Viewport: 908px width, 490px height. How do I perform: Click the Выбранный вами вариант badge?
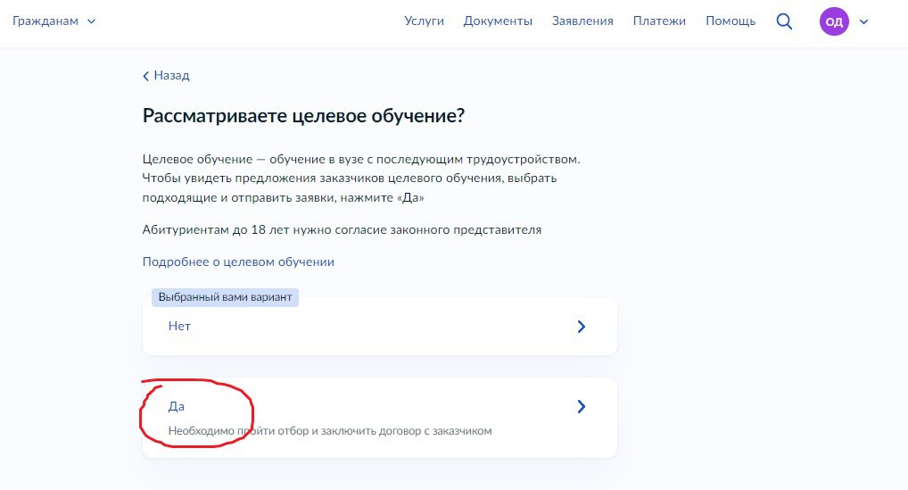click(x=225, y=297)
